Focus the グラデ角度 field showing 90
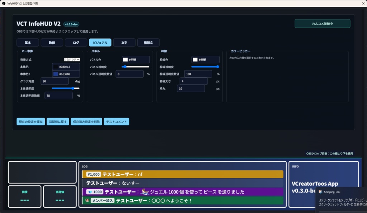Image resolution: width=367 pixels, height=213 pixels. pos(54,81)
